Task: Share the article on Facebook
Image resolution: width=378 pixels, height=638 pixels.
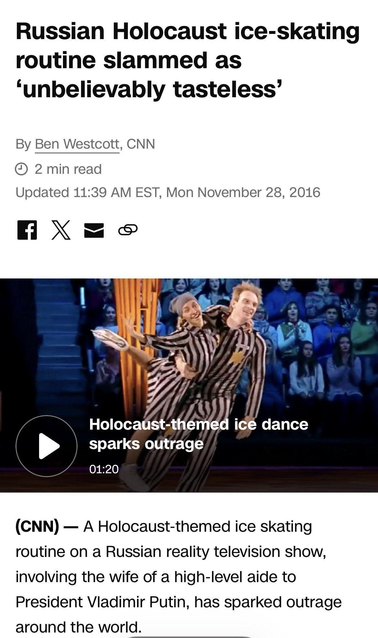Action: coord(27,230)
